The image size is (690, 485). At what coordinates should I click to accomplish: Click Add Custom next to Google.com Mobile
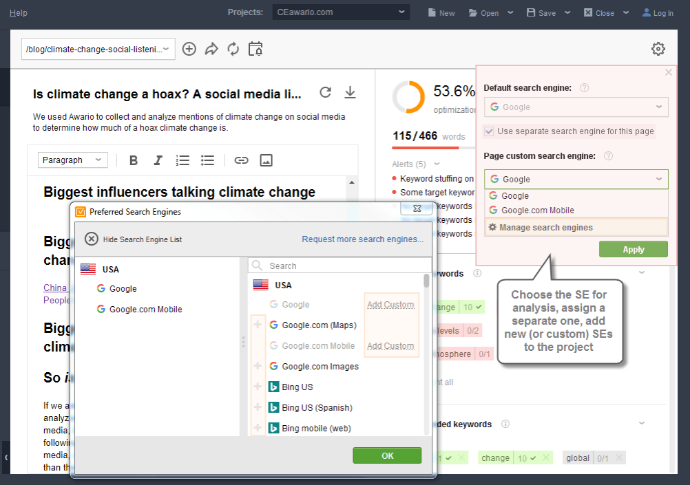[390, 345]
